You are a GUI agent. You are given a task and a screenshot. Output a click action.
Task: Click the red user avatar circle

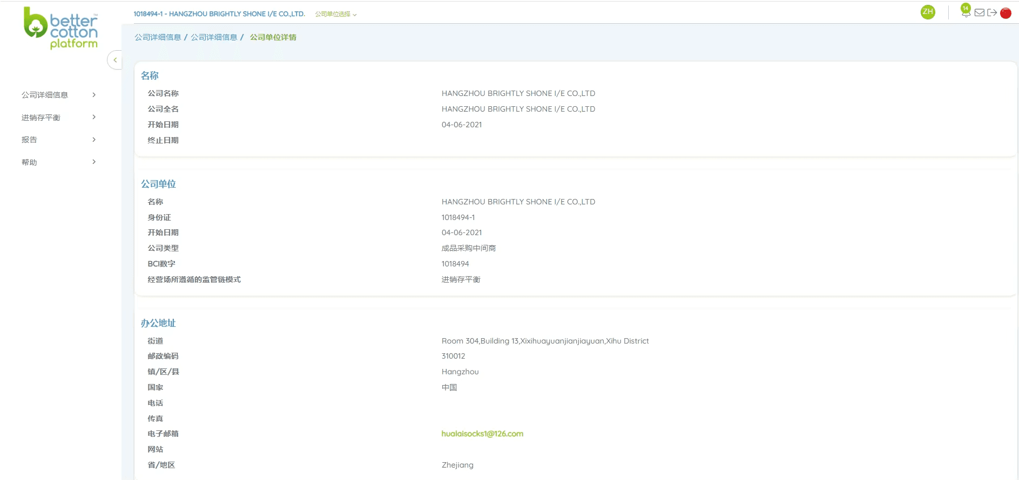[1005, 13]
